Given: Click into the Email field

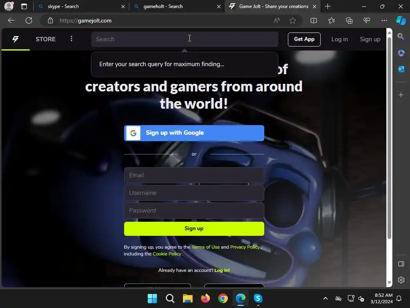Looking at the screenshot, I should 194,175.
